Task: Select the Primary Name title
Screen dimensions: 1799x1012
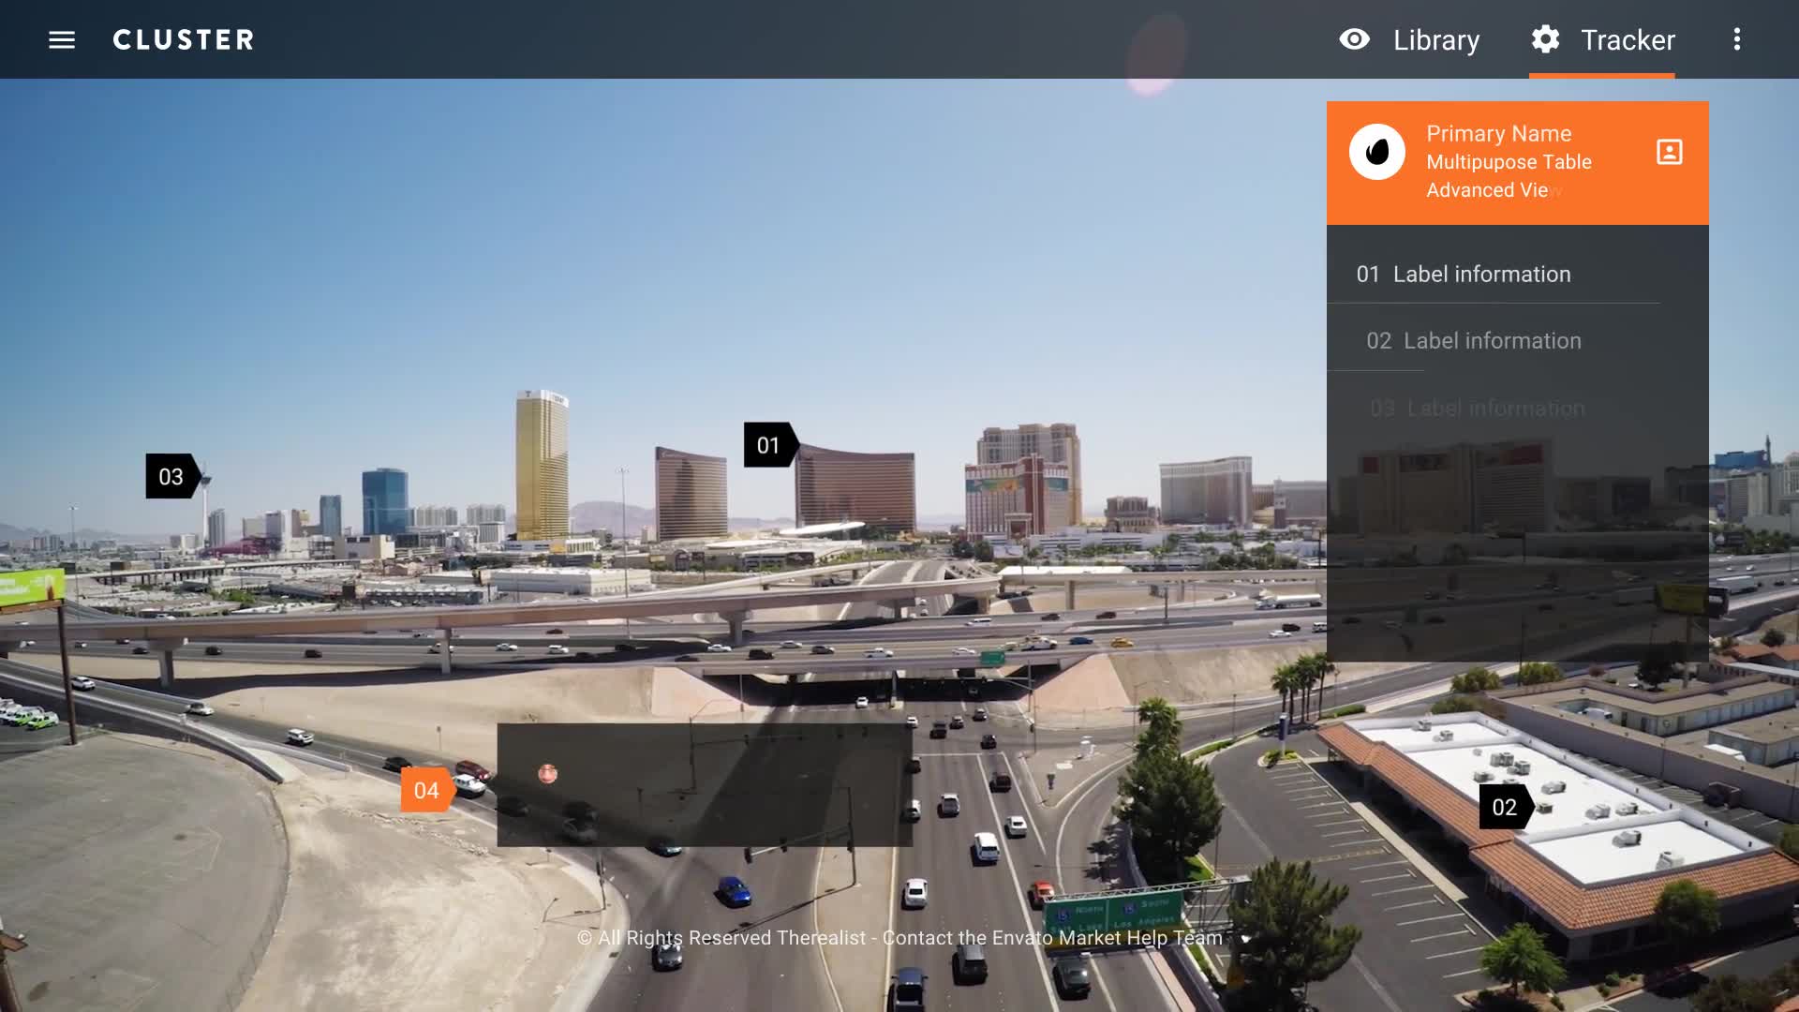Action: (x=1498, y=134)
